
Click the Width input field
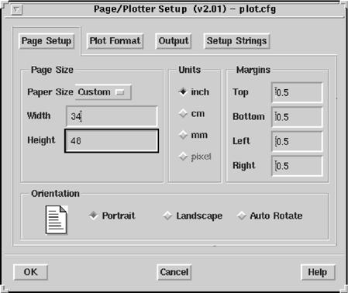tap(112, 116)
